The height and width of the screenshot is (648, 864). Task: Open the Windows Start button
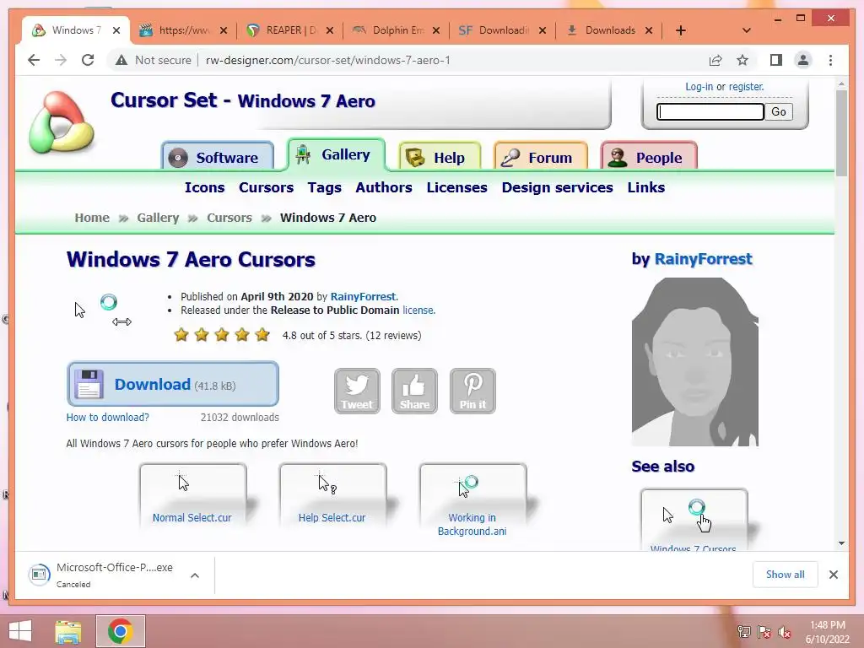pos(20,631)
